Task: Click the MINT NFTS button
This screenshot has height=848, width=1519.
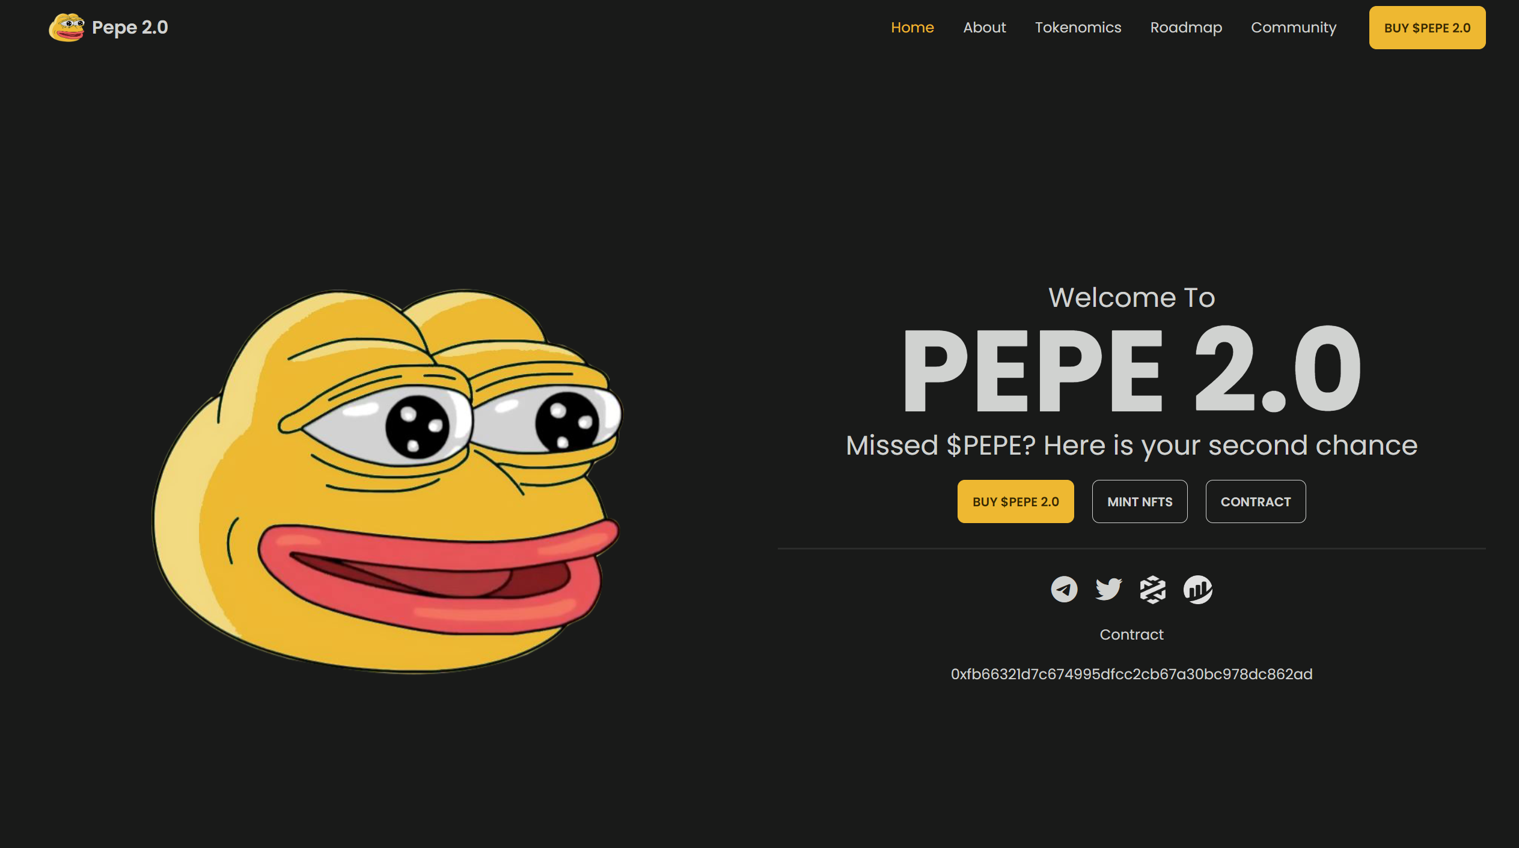Action: pyautogui.click(x=1139, y=501)
